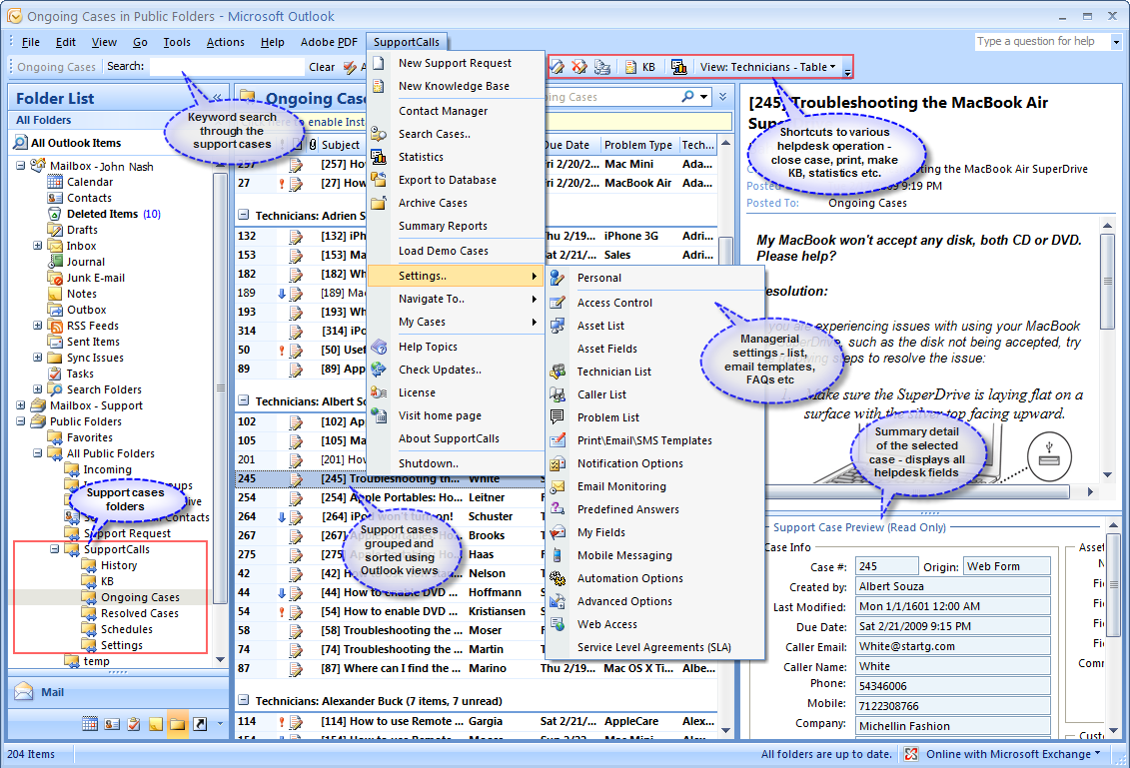Open the Adobe PDF menu
The image size is (1130, 768).
coord(329,42)
